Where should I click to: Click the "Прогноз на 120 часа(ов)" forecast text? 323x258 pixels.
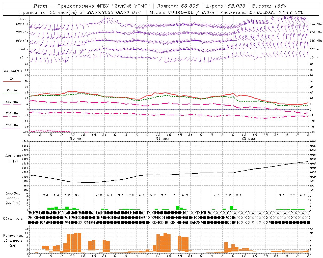coord(48,12)
